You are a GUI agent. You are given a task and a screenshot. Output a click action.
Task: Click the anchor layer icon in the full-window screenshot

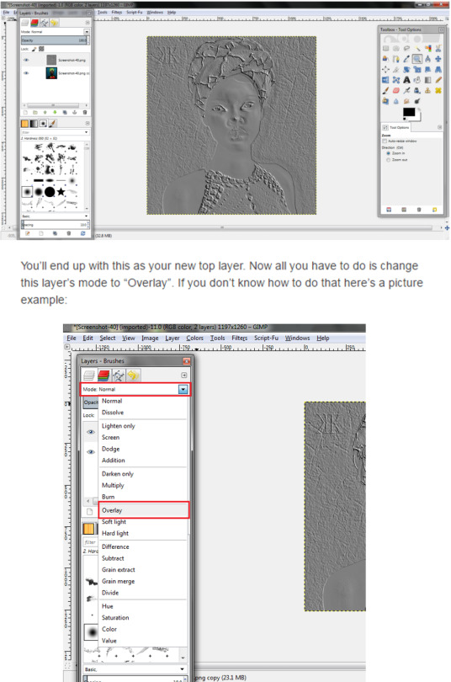[75, 112]
